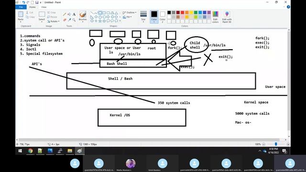Activate the Color 1 button

[154, 17]
